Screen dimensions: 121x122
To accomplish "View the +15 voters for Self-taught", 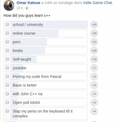I will click(x=94, y=59).
